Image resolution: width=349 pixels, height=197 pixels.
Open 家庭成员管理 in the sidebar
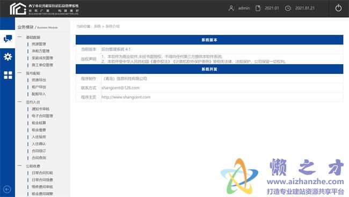point(42,58)
